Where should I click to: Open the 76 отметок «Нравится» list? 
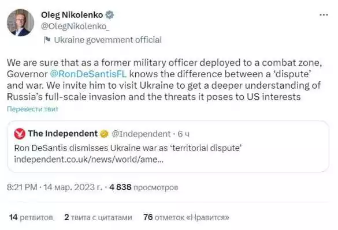pos(186,217)
